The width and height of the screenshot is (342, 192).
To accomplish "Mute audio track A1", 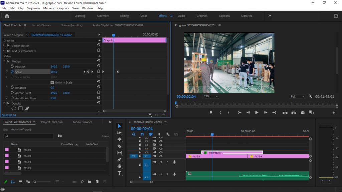I will point(161,162).
